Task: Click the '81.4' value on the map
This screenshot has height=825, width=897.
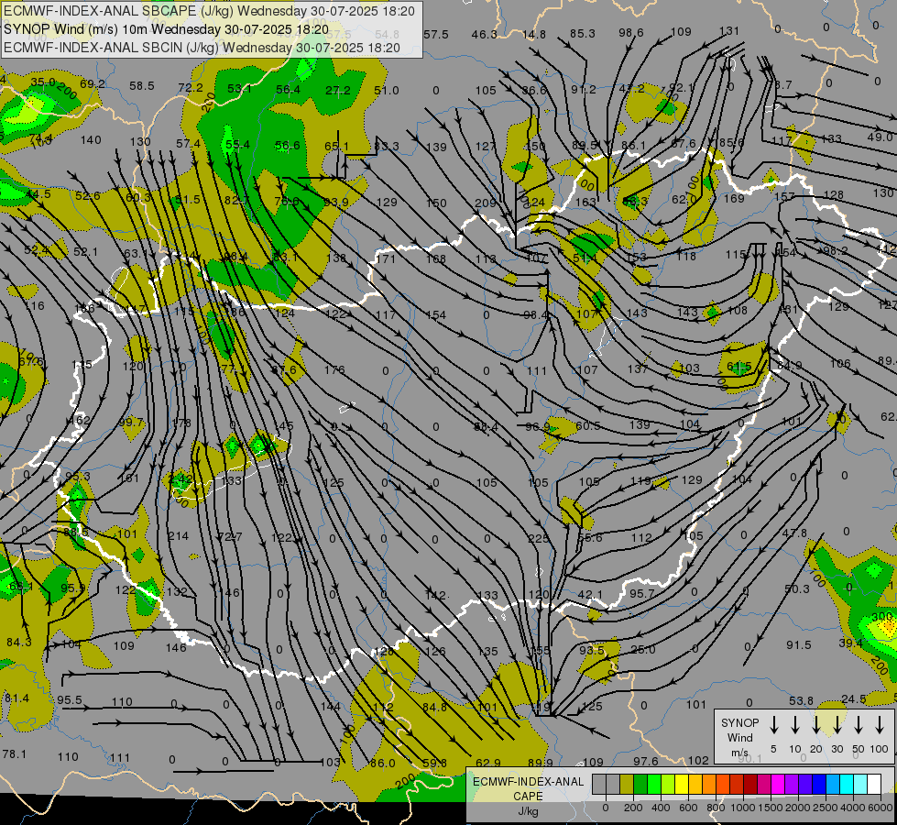Action: coord(16,698)
